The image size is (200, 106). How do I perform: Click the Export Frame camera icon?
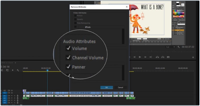point(168,57)
